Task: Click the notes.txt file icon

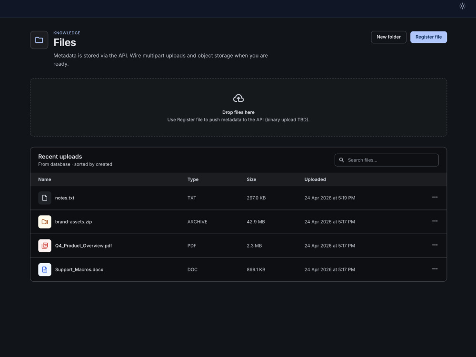Action: [45, 198]
